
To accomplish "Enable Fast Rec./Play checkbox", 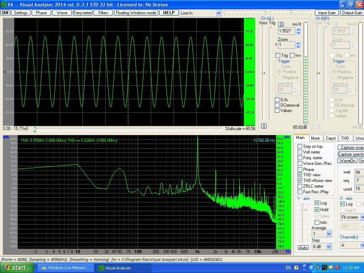I will coord(300,192).
